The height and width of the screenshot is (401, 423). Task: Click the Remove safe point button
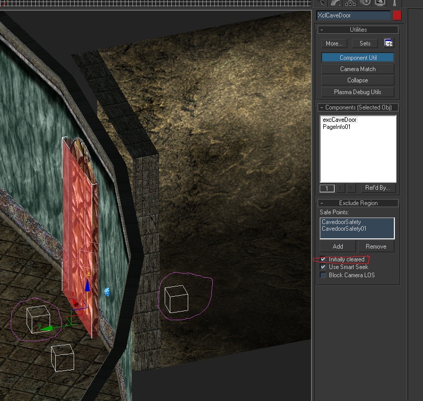tap(376, 247)
